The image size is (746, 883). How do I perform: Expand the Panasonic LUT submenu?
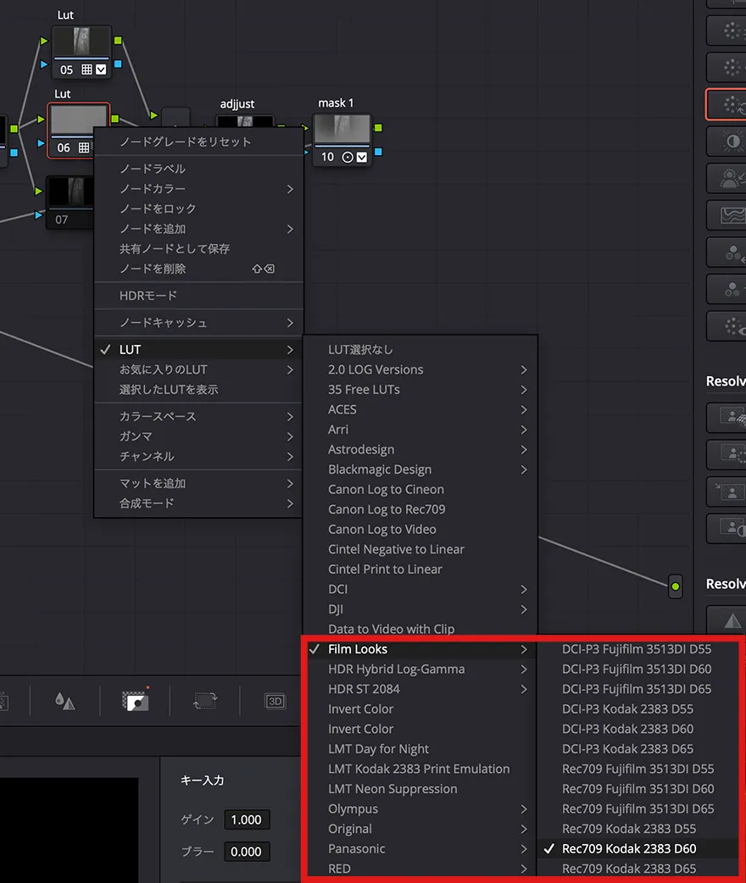pyautogui.click(x=357, y=848)
